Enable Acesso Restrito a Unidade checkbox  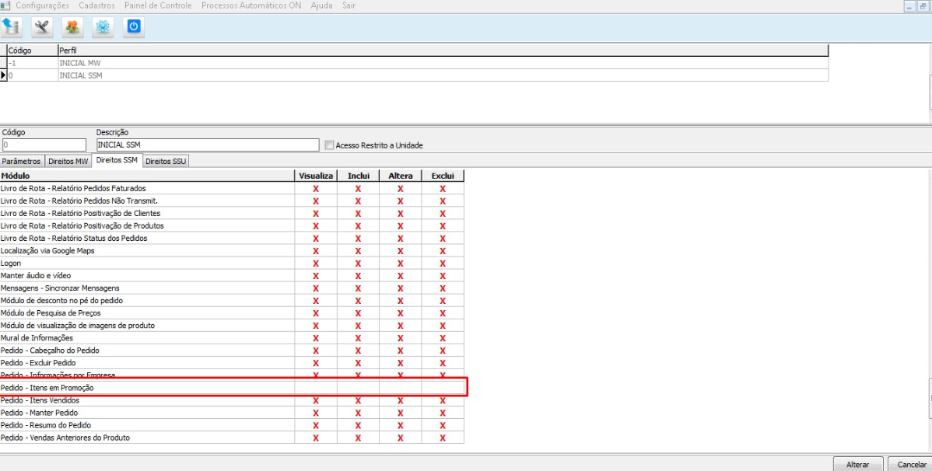[x=330, y=145]
